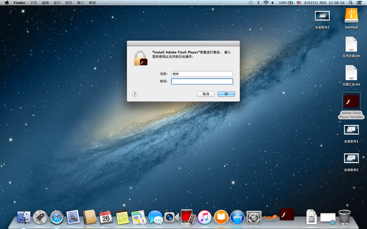Select 东京运维.txt file on desktop

[351, 48]
